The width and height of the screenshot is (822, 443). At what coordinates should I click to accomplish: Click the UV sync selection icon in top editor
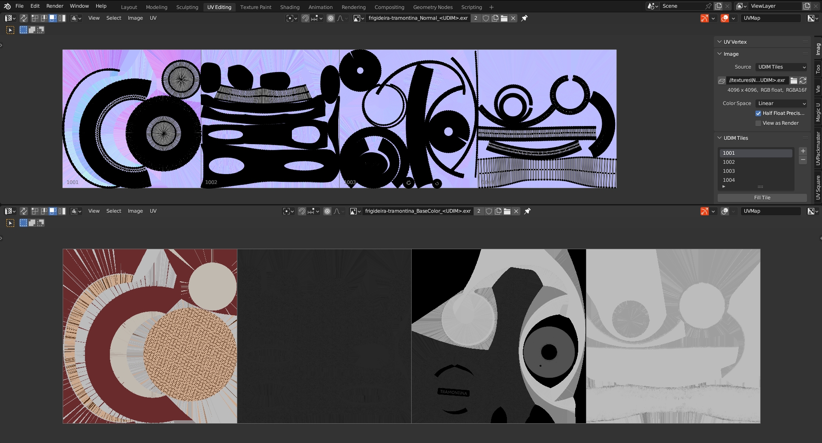coord(24,18)
